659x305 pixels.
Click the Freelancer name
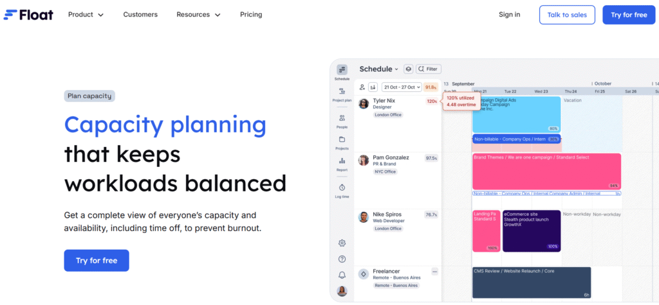pos(386,271)
